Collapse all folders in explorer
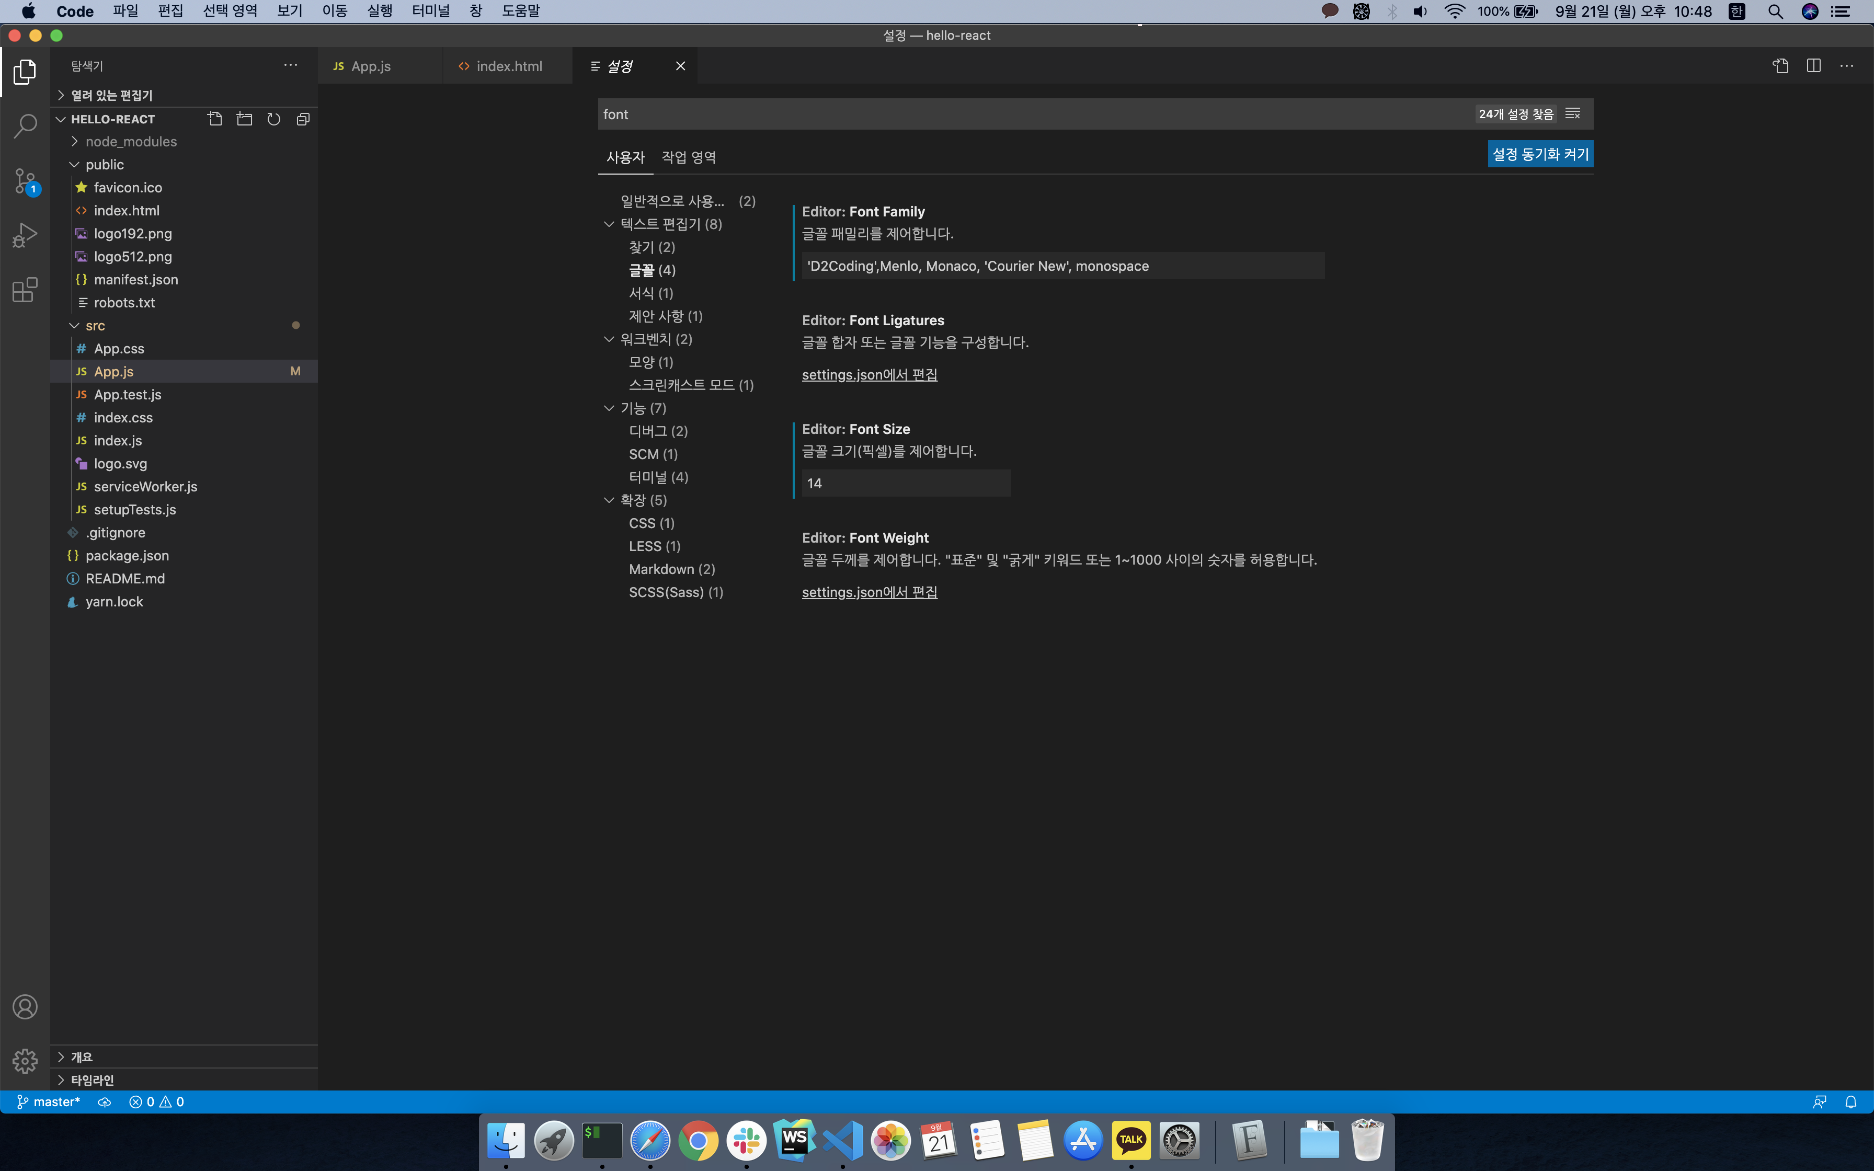Viewport: 1874px width, 1171px height. point(303,119)
